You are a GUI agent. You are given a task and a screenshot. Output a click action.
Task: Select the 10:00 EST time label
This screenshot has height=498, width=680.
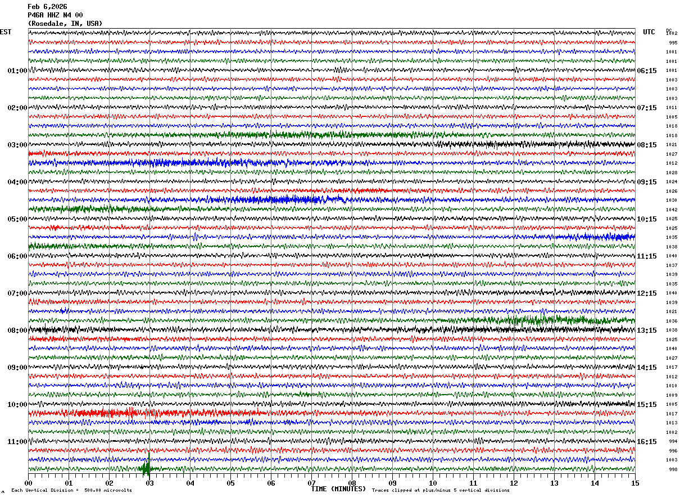pos(17,405)
